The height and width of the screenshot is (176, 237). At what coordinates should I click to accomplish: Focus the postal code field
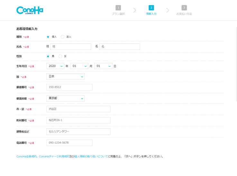[x=69, y=87]
